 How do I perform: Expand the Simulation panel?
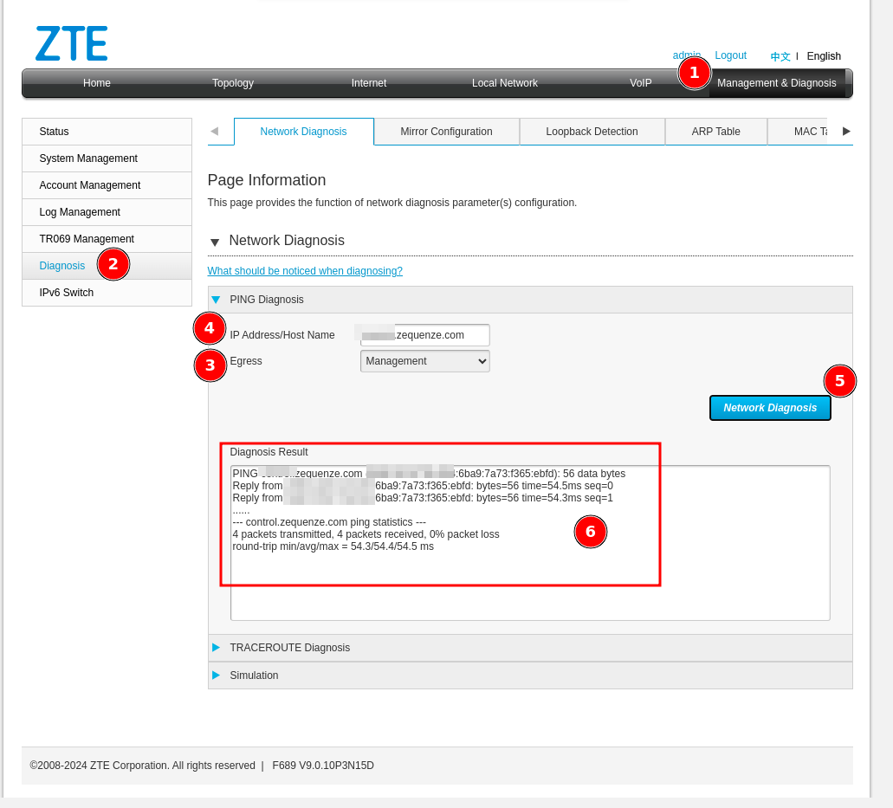pyautogui.click(x=217, y=675)
